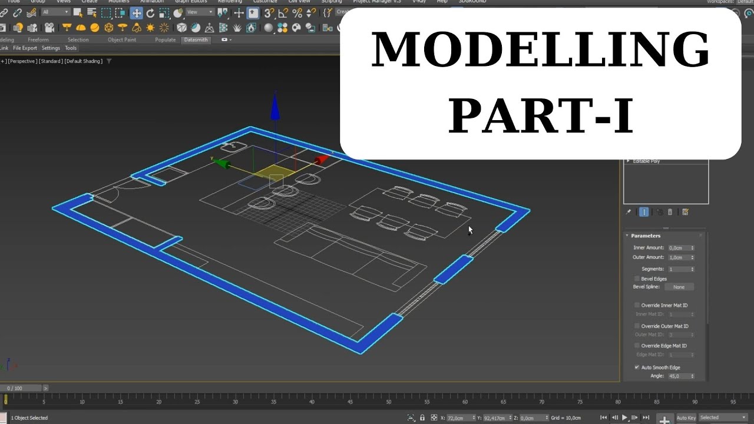Click the orange mesh light icon
Screen dimensions: 754x424
coord(108,27)
